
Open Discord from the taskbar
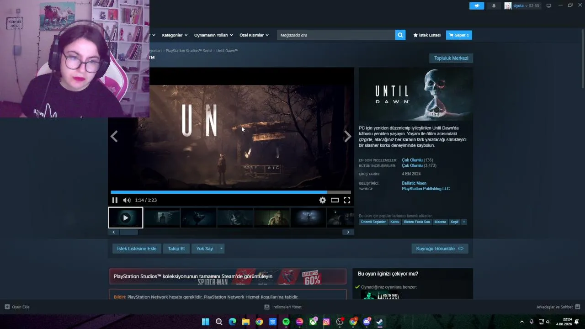pyautogui.click(x=367, y=322)
